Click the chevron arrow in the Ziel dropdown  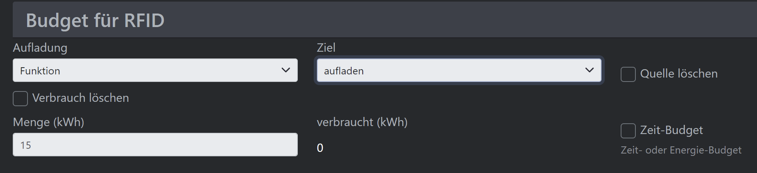pyautogui.click(x=589, y=70)
